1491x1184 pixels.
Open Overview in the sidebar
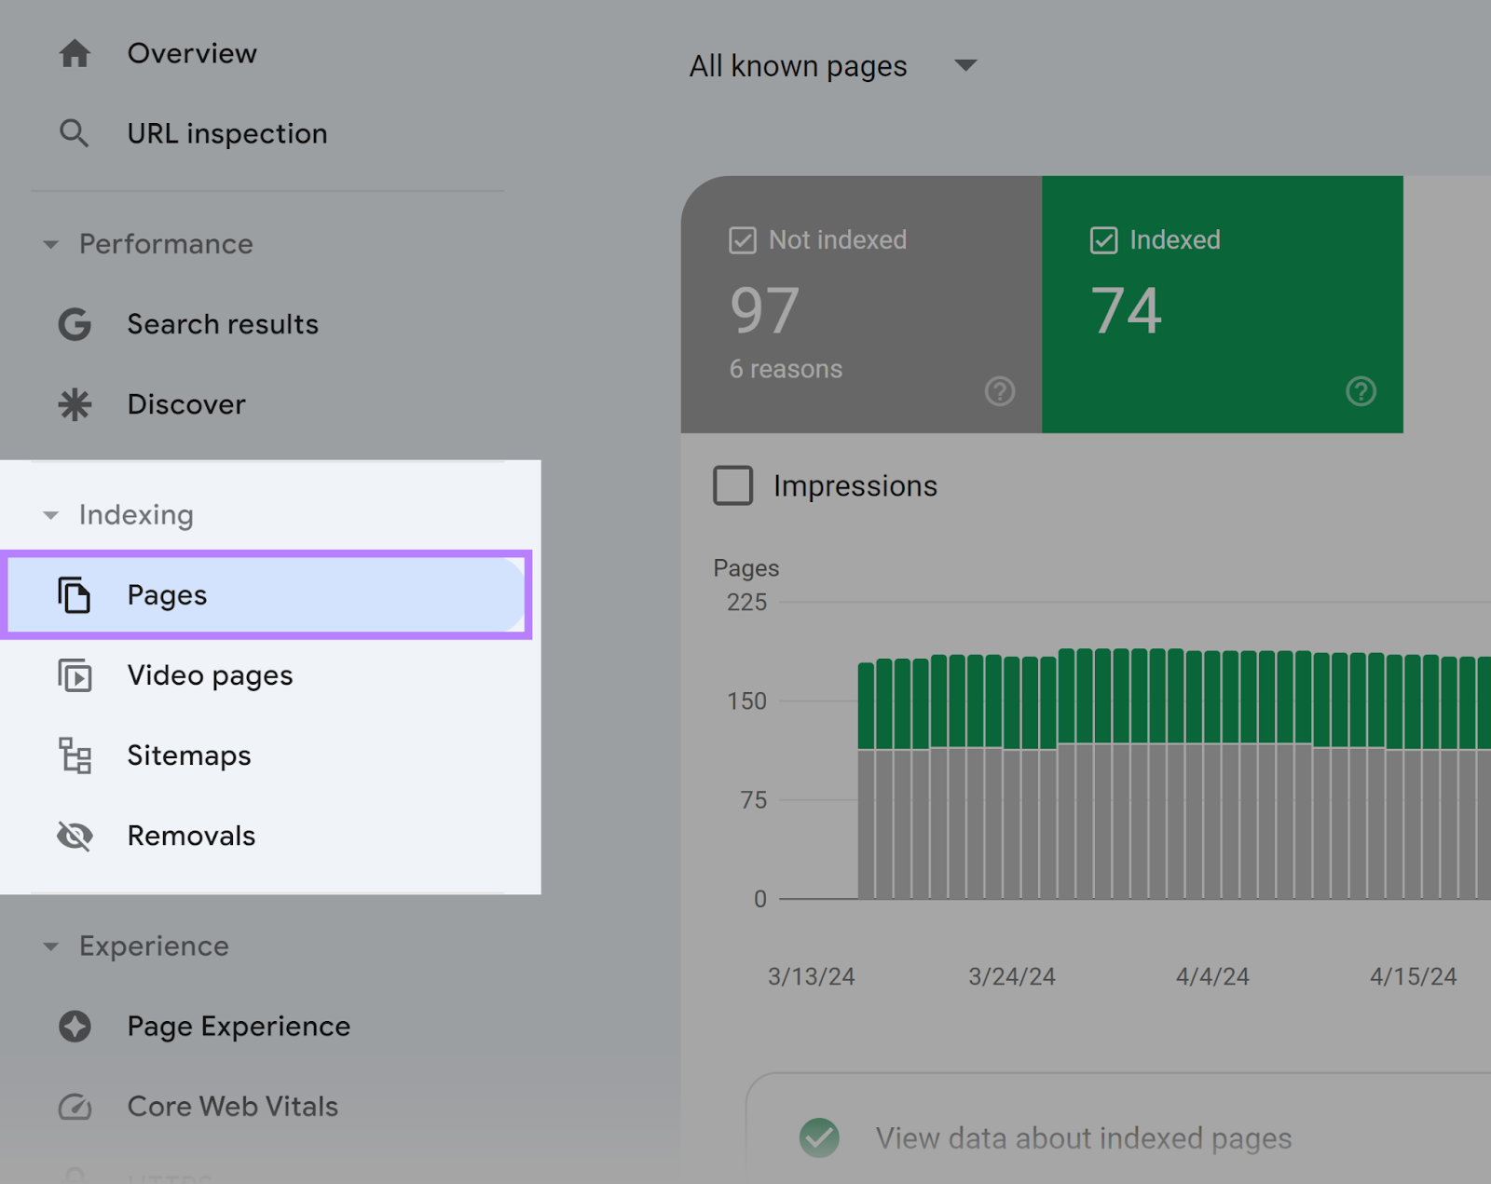(192, 53)
